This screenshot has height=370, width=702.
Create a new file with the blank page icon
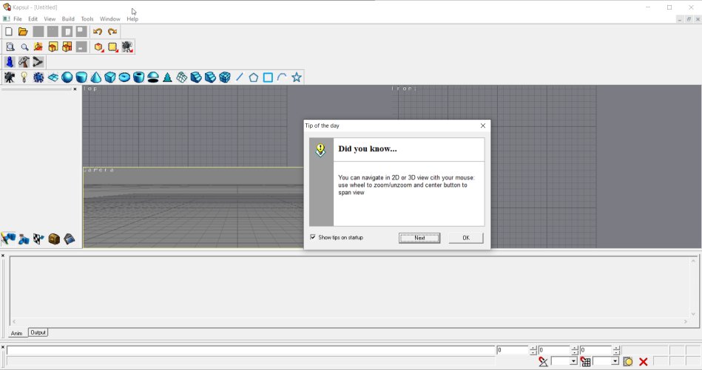click(x=8, y=32)
